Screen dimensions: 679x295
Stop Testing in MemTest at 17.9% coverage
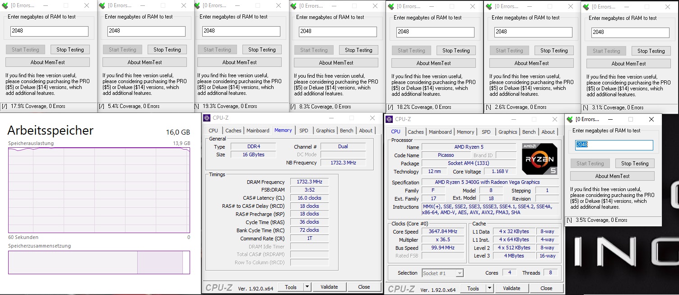(x=70, y=50)
